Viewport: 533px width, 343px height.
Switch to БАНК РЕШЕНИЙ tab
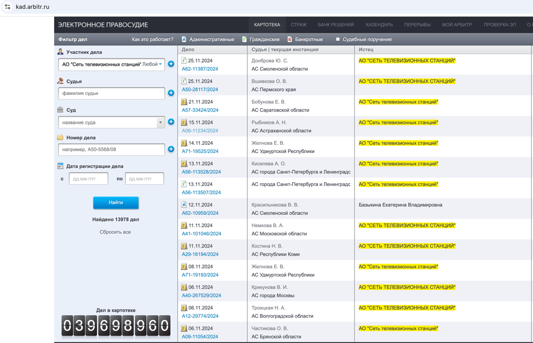pyautogui.click(x=336, y=25)
